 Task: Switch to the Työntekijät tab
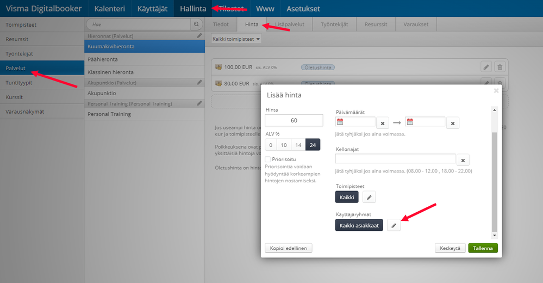click(334, 24)
